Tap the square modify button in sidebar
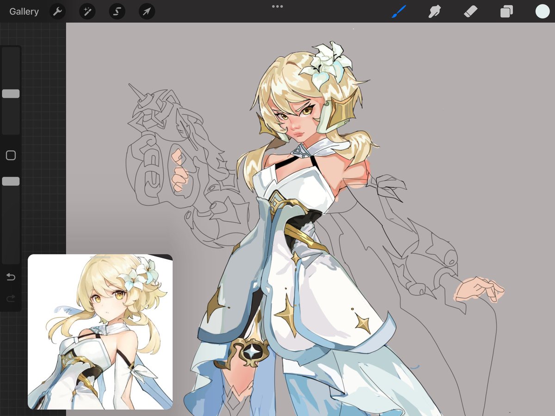 pos(11,155)
